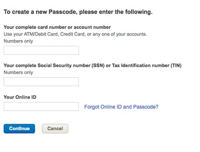Abort passcode creation using Cancel

click(x=55, y=129)
